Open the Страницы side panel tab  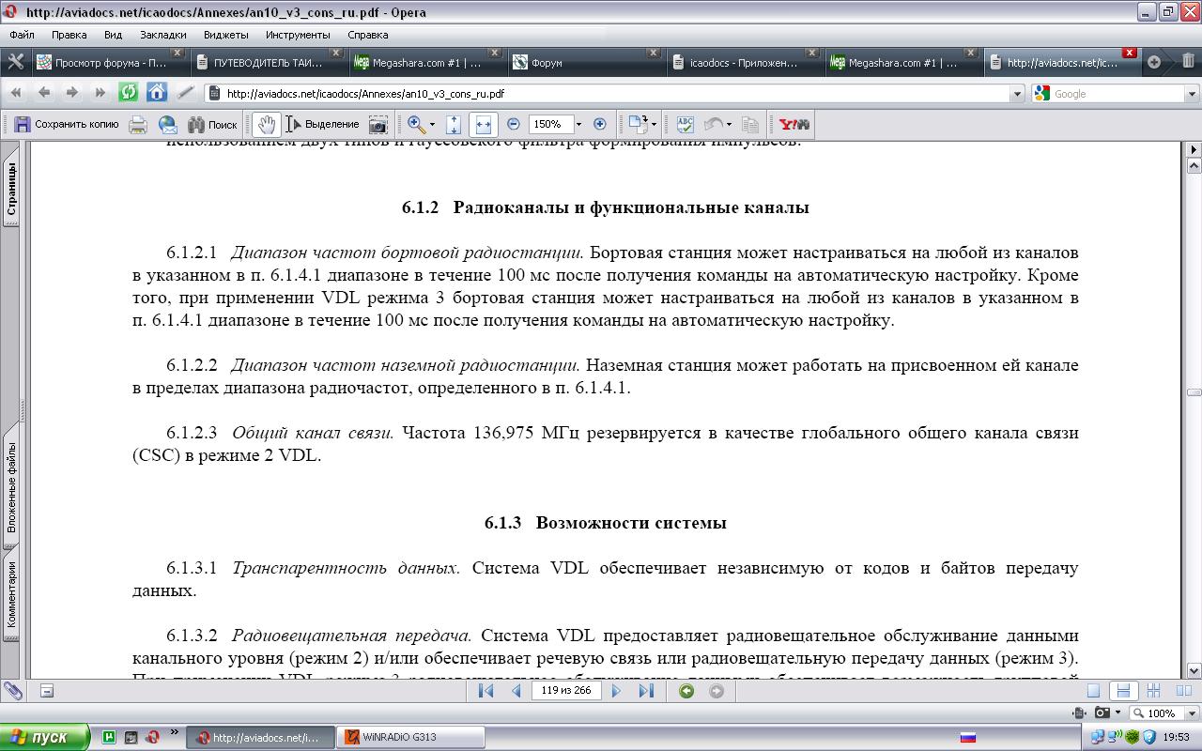(x=11, y=190)
